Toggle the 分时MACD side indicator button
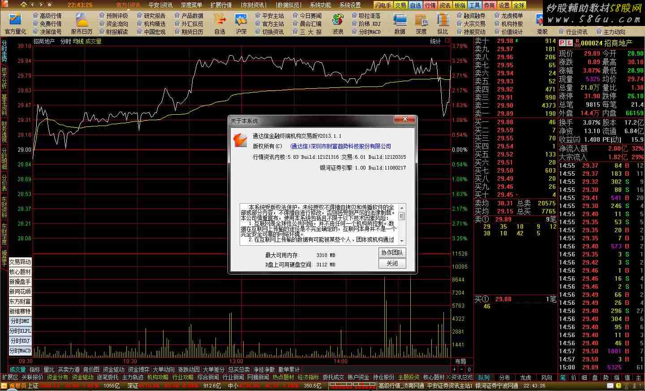The image size is (645, 391). pos(20,351)
